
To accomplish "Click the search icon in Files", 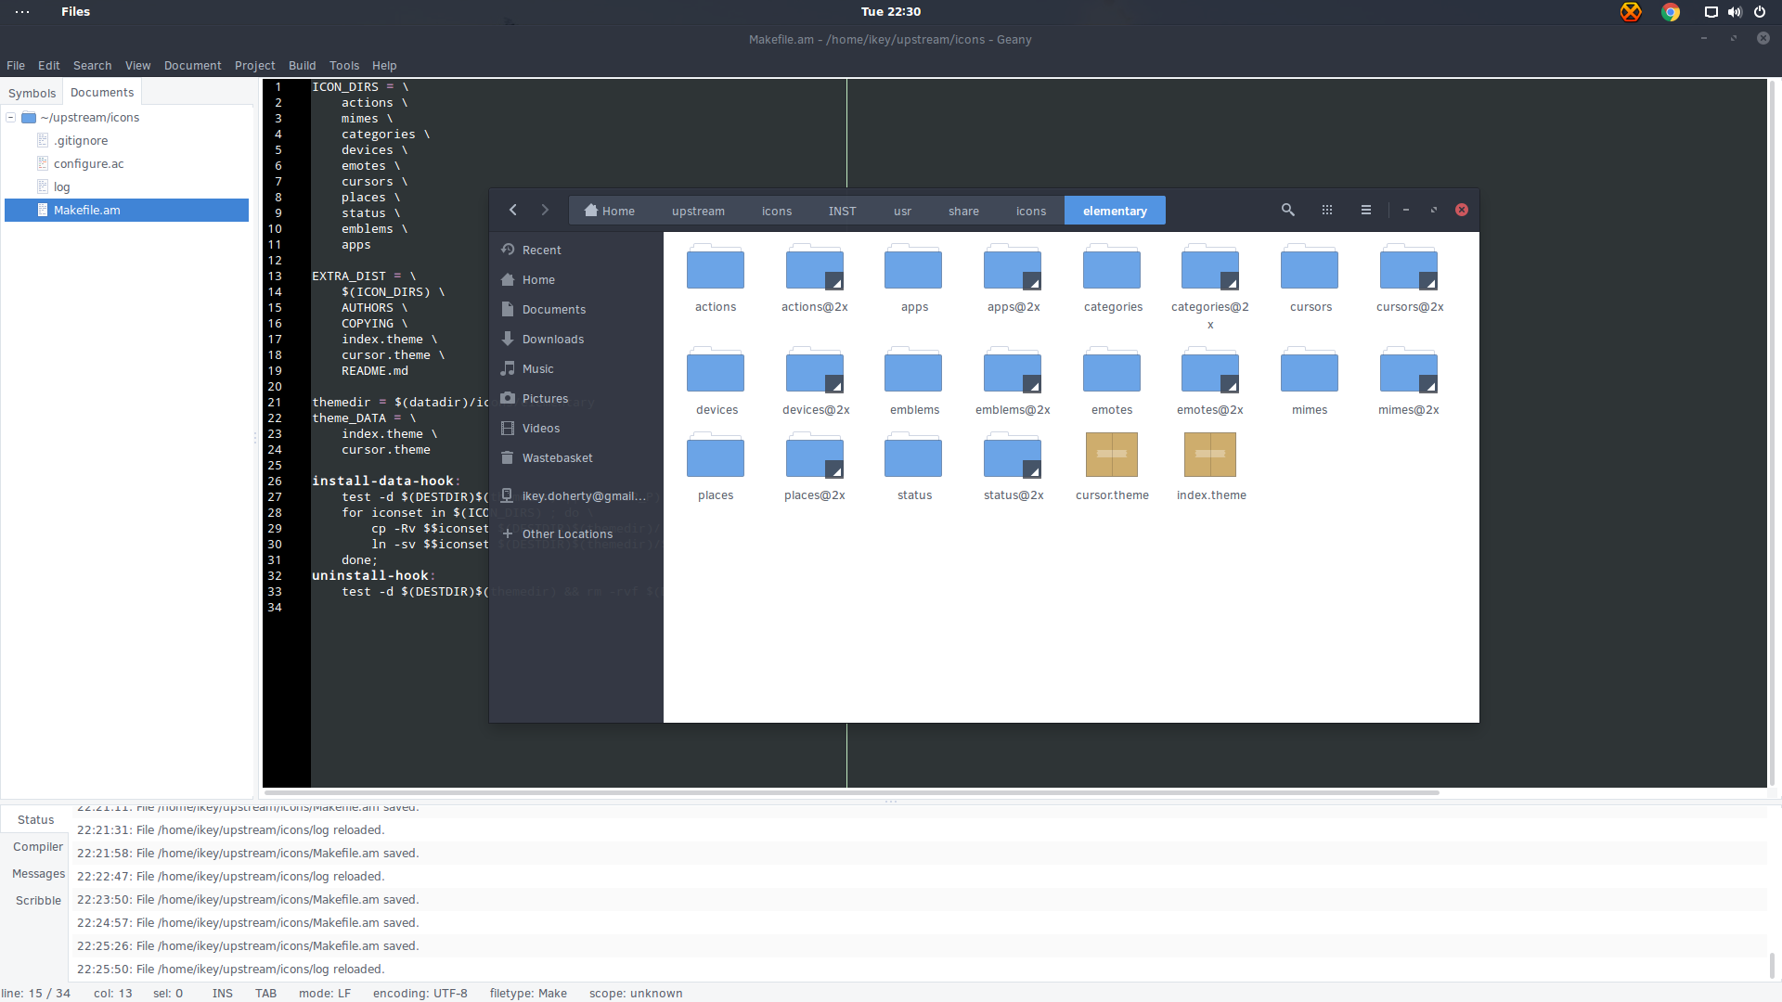I will click(x=1288, y=210).
